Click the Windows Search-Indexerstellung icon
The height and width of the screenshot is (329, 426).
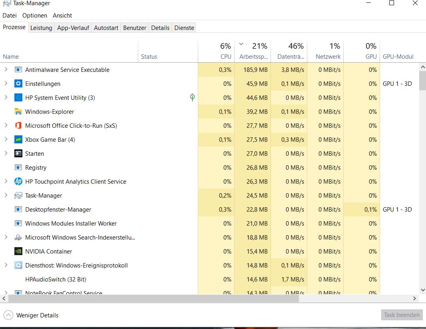pos(18,238)
